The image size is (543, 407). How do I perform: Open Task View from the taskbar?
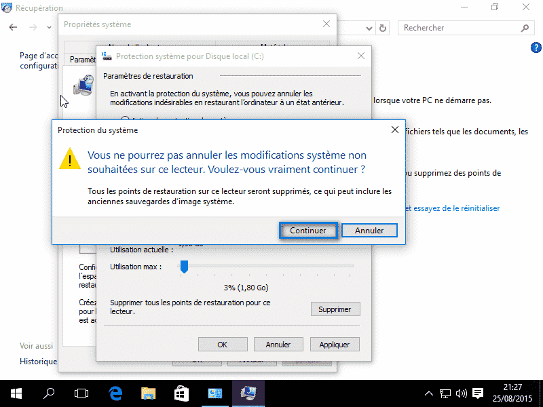81,393
